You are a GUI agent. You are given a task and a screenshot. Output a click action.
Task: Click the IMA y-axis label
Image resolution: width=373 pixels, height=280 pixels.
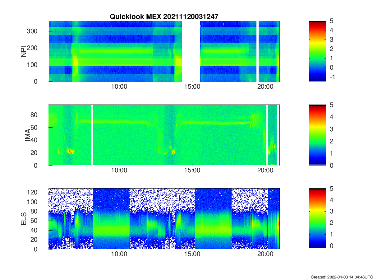(x=27, y=135)
